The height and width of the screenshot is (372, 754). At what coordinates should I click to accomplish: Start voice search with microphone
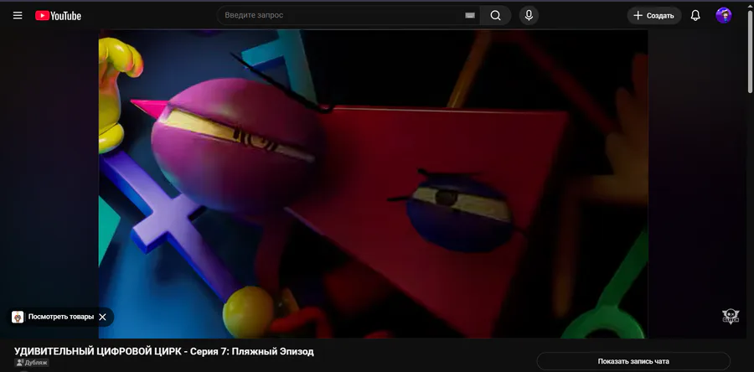tap(529, 15)
